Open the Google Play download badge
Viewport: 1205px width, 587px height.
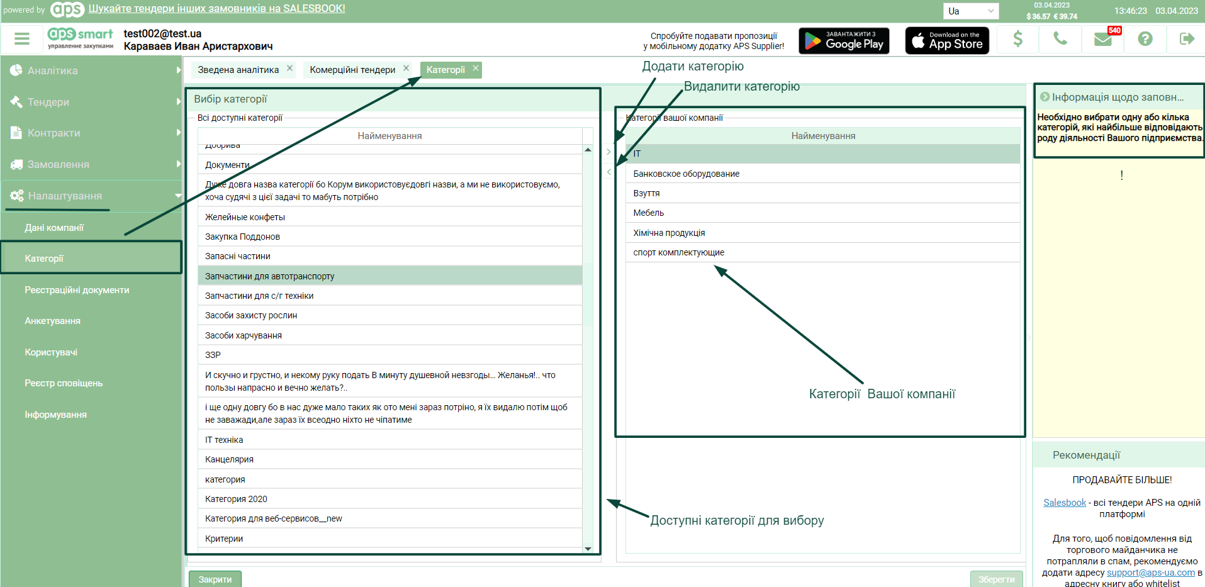844,41
